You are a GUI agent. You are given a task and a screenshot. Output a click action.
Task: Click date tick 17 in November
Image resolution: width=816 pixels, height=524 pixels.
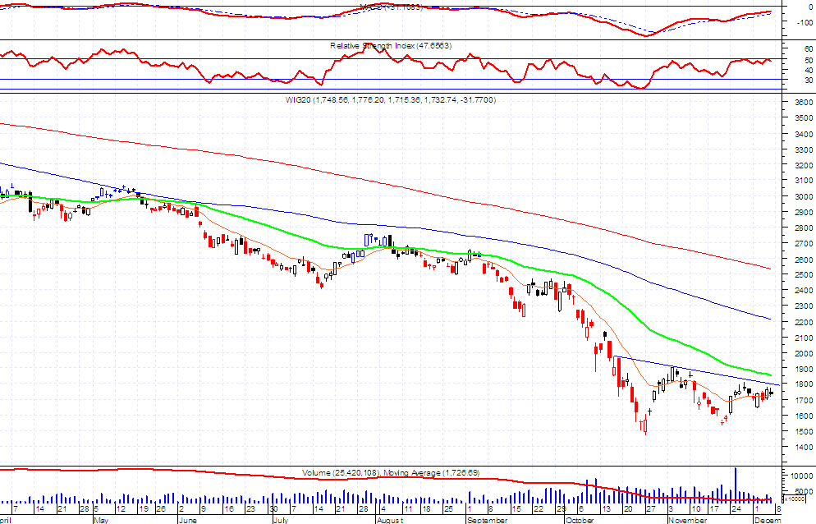(x=714, y=509)
